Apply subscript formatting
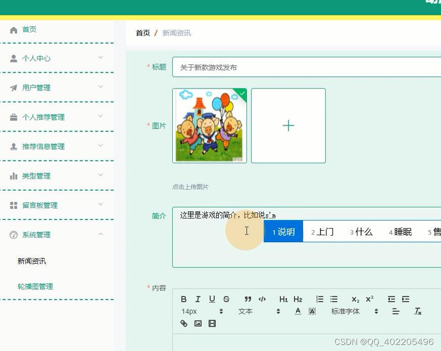The image size is (441, 351). [x=355, y=299]
